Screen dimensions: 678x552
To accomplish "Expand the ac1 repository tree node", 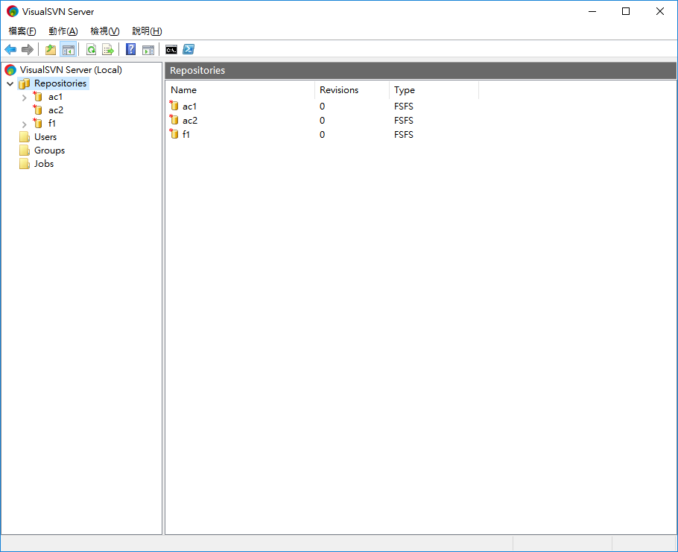I will [x=24, y=98].
